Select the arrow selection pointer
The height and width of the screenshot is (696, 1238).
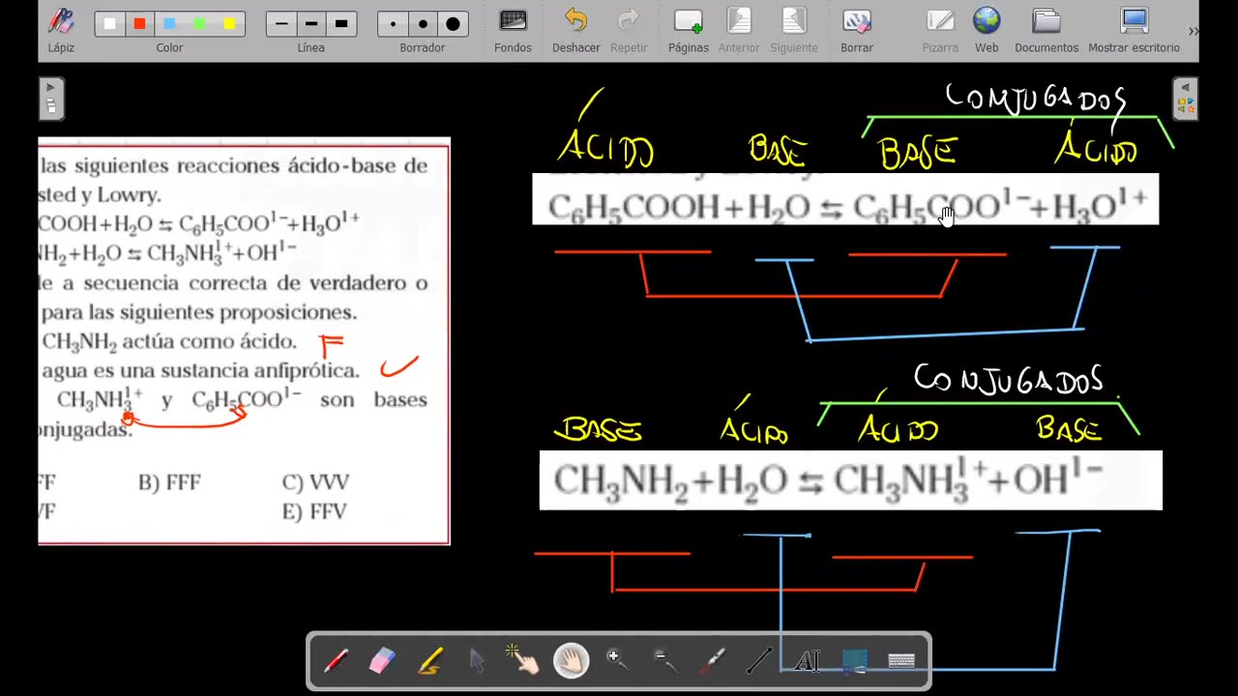pos(477,661)
